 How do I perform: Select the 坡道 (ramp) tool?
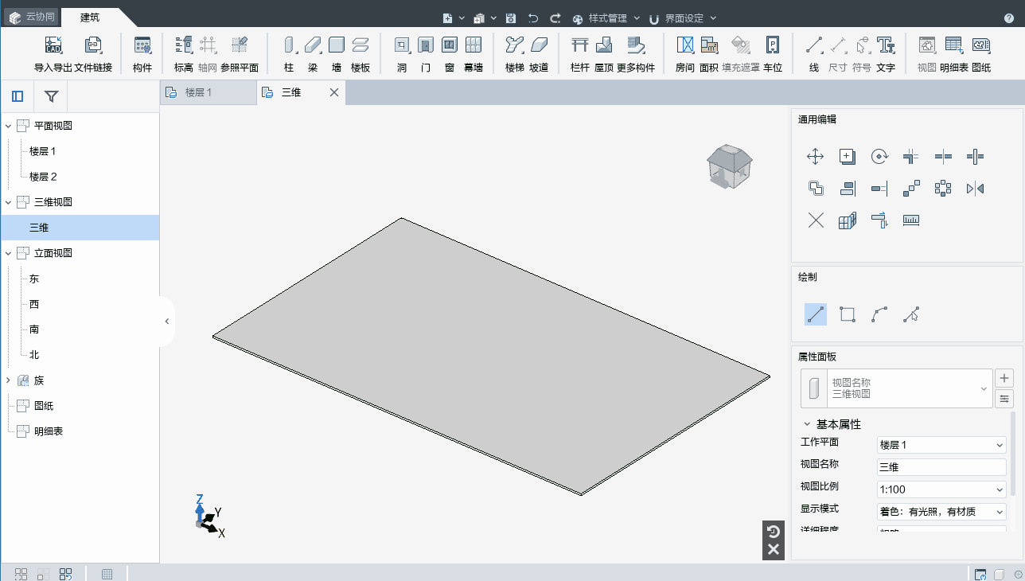coord(539,53)
